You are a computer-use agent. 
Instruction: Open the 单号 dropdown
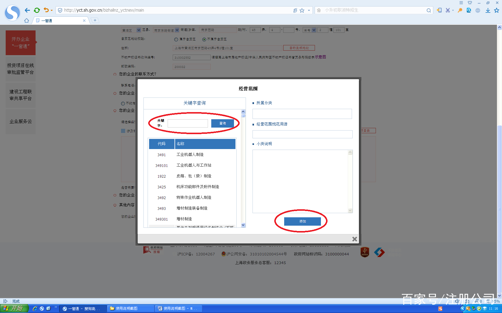(313, 30)
